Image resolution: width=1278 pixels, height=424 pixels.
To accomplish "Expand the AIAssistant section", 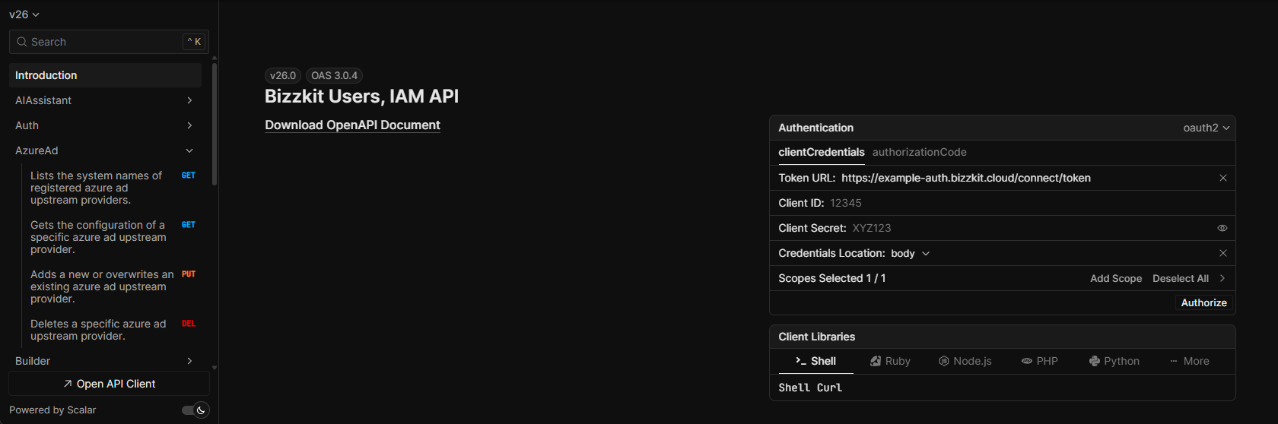I will [x=189, y=100].
